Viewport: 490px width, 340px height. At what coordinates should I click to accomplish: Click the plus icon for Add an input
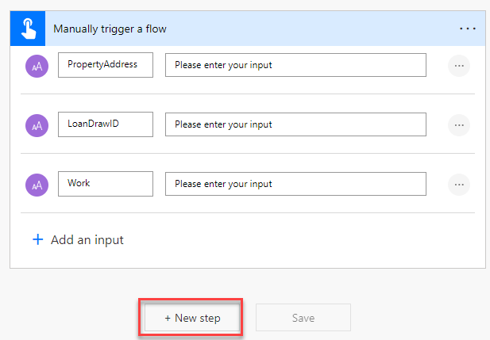point(38,239)
